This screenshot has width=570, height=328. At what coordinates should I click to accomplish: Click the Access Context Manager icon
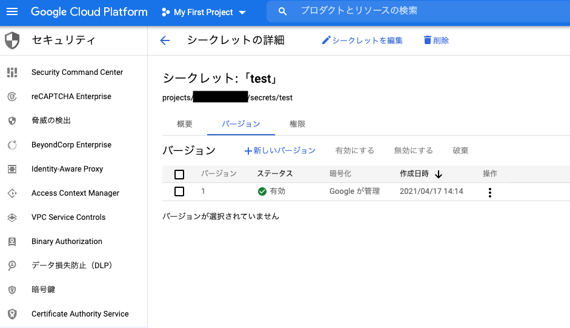click(x=12, y=193)
